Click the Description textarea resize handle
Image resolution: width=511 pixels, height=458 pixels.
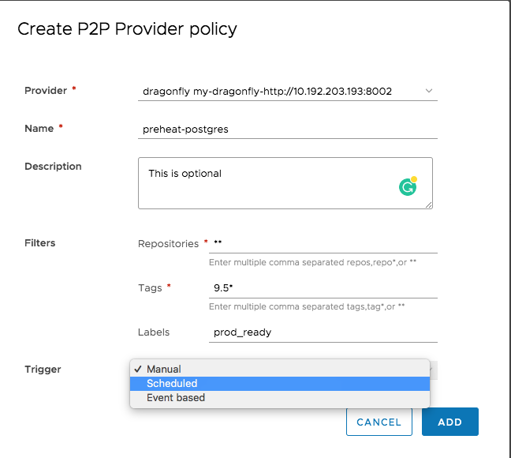click(x=428, y=205)
